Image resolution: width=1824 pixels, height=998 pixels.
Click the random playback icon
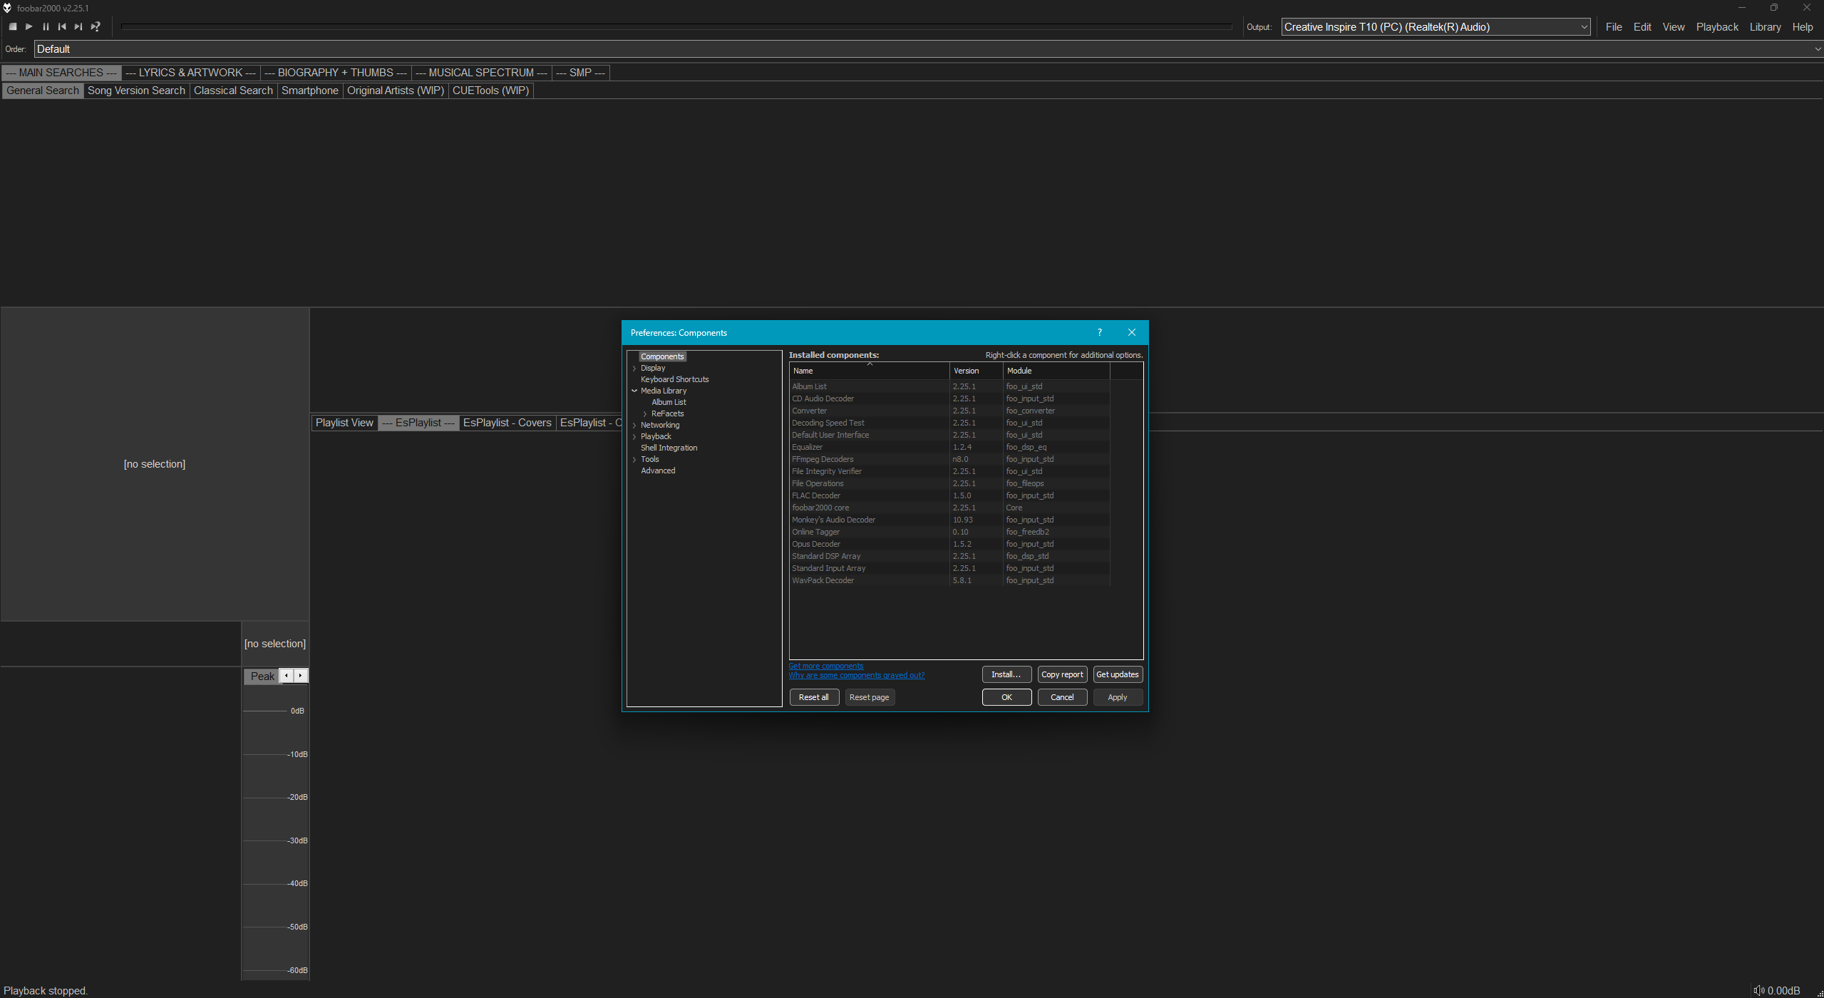(x=96, y=27)
